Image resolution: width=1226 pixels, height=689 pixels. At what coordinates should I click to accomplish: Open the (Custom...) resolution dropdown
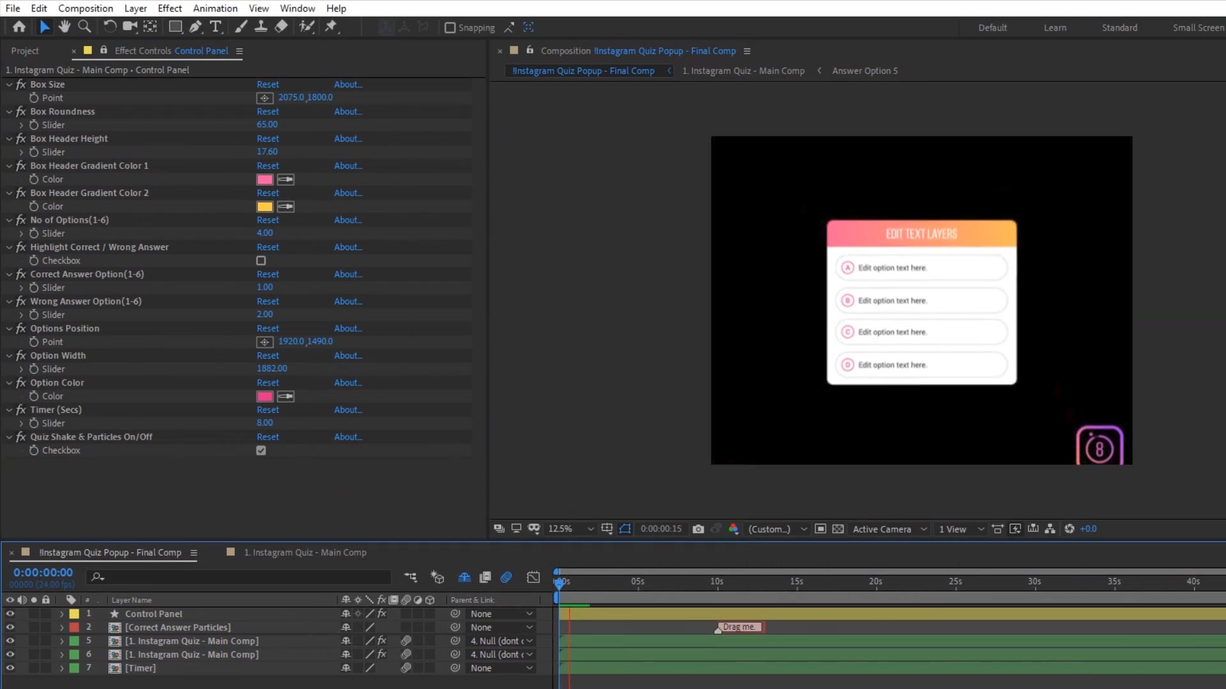coord(777,529)
